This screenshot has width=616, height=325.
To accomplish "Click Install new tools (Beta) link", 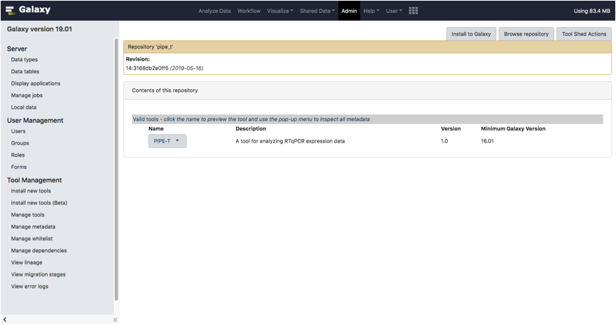I will click(x=39, y=203).
